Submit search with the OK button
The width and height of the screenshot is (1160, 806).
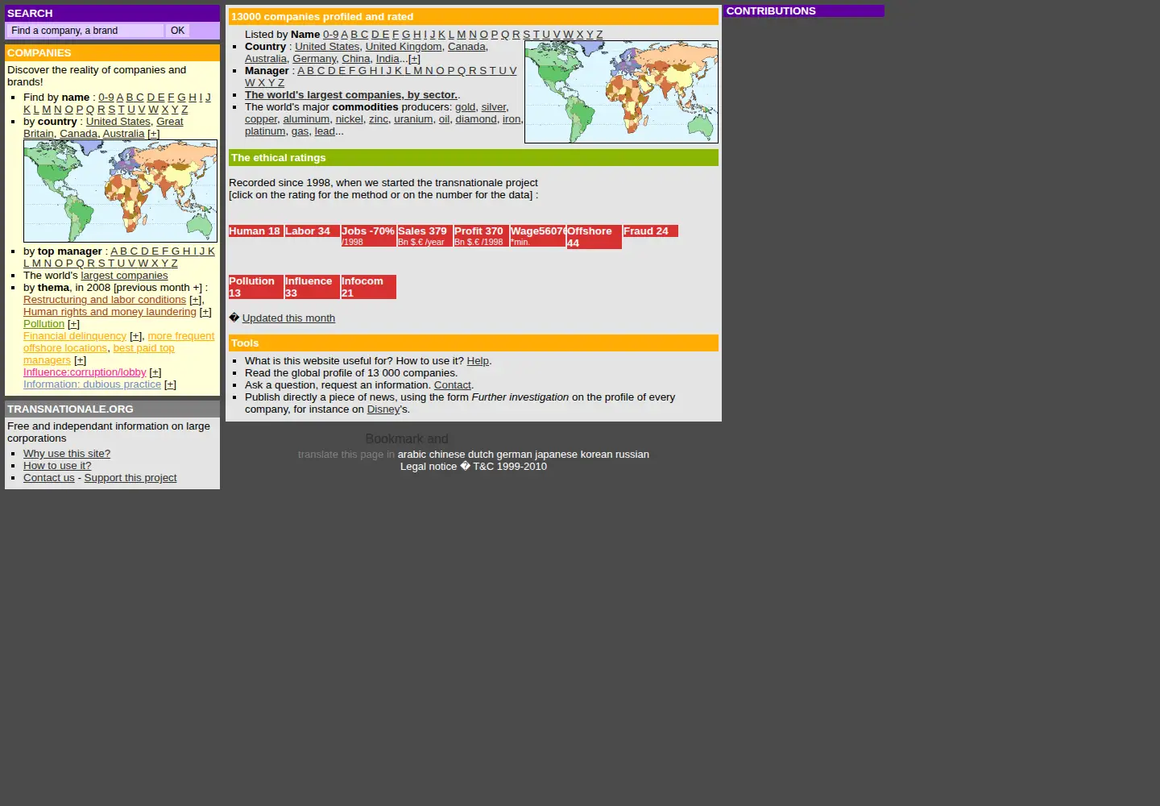pos(177,31)
